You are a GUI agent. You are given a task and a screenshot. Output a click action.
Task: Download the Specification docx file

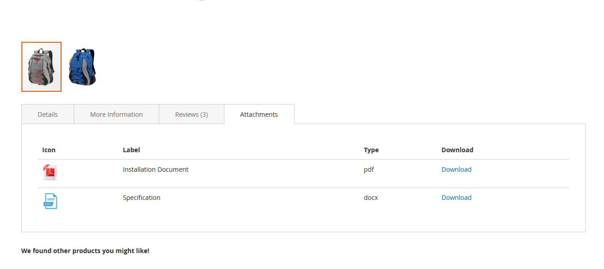[456, 197]
